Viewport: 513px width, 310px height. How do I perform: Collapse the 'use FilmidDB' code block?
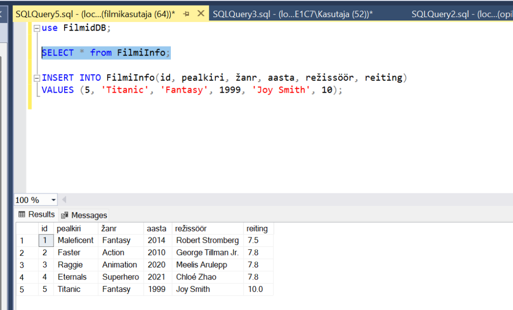[x=37, y=29]
